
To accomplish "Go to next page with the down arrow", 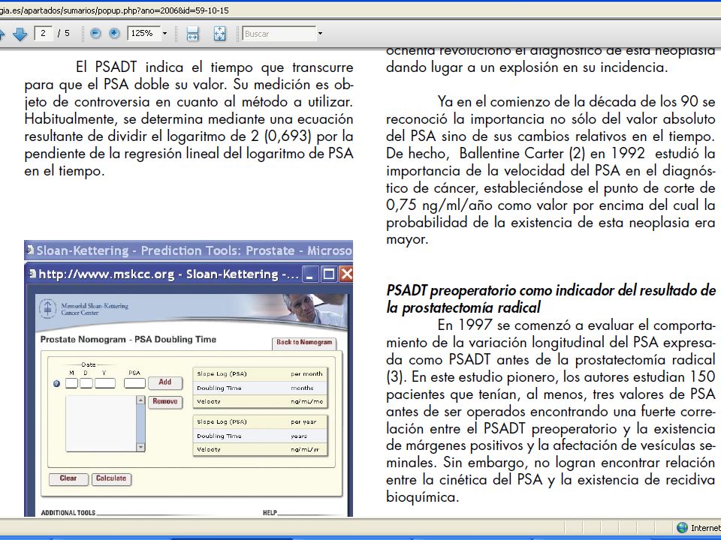I will (20, 34).
